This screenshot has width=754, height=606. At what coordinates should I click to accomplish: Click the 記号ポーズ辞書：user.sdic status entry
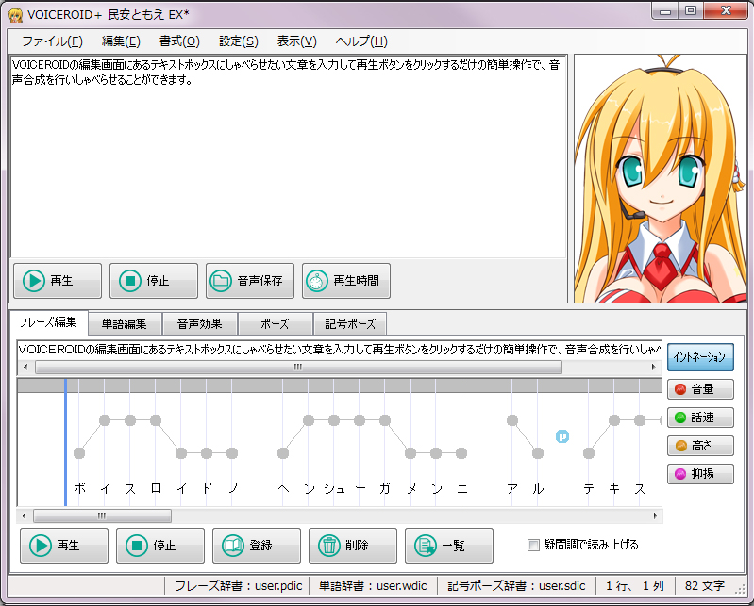pos(516,586)
